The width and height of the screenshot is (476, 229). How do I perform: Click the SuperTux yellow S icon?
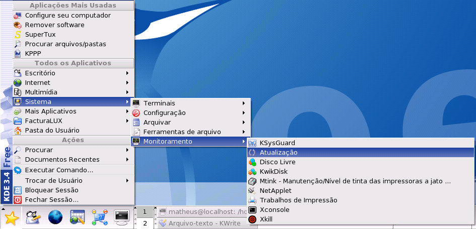coord(18,35)
